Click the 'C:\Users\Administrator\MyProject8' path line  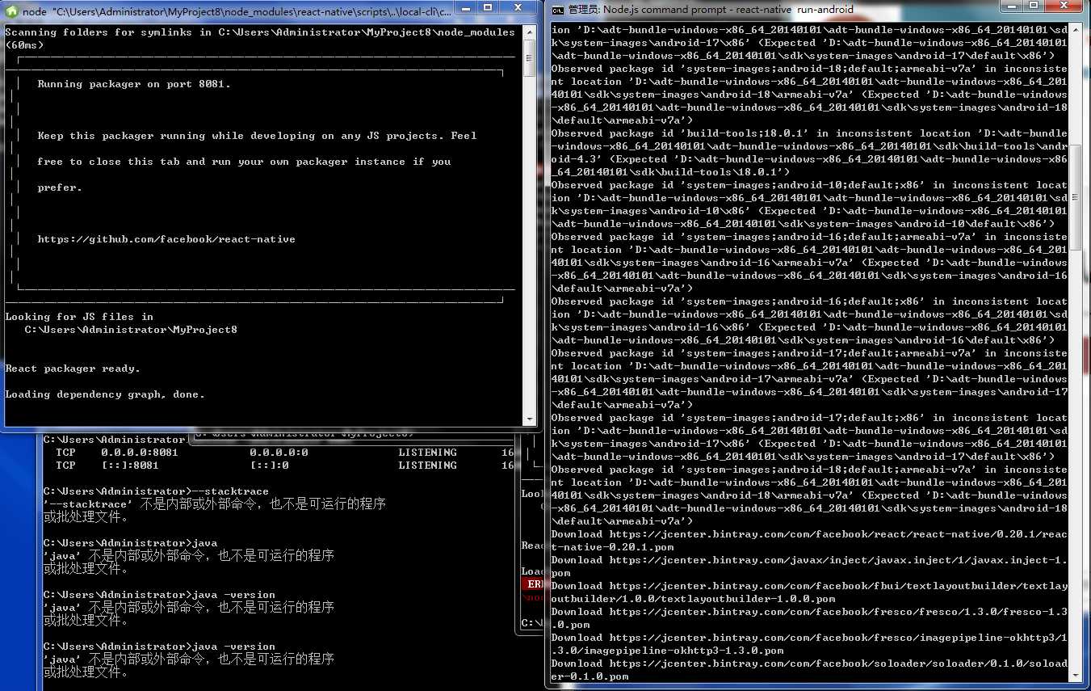pyautogui.click(x=131, y=330)
